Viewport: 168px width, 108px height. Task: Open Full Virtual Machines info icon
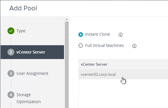(134, 46)
